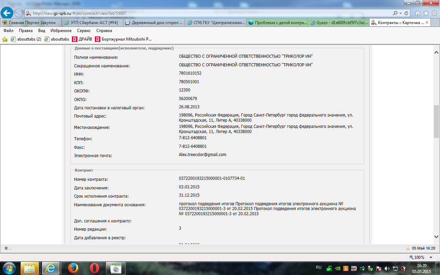Click the КПП value 780501001
This screenshot has width=440, height=275.
(189, 82)
